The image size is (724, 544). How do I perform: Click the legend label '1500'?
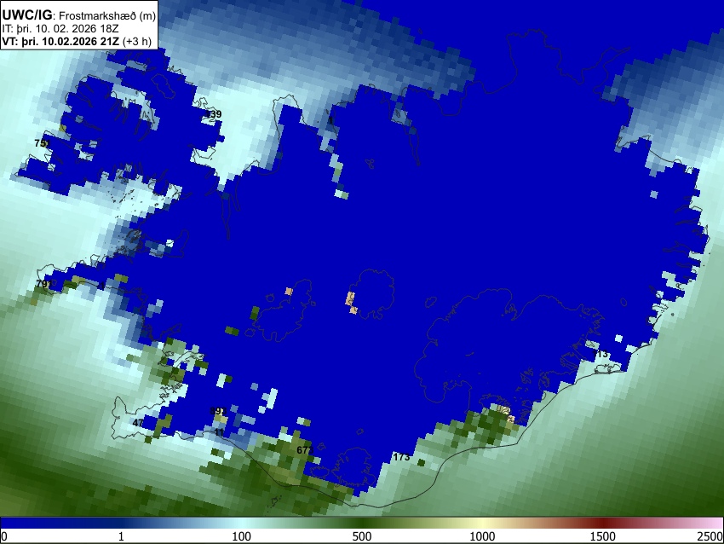[603, 536]
